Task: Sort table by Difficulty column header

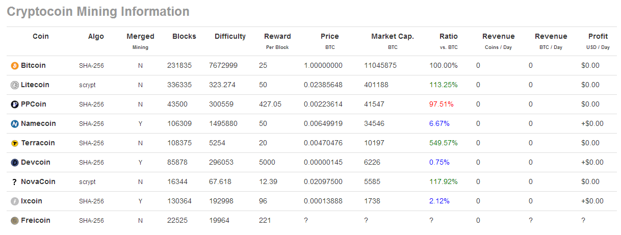Action: click(x=230, y=37)
